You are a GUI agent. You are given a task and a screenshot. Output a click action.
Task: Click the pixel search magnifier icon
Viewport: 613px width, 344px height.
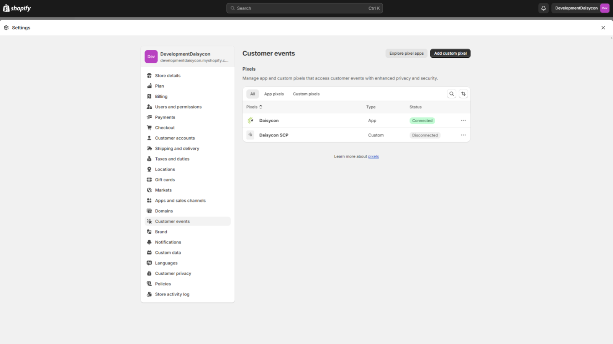click(x=452, y=94)
